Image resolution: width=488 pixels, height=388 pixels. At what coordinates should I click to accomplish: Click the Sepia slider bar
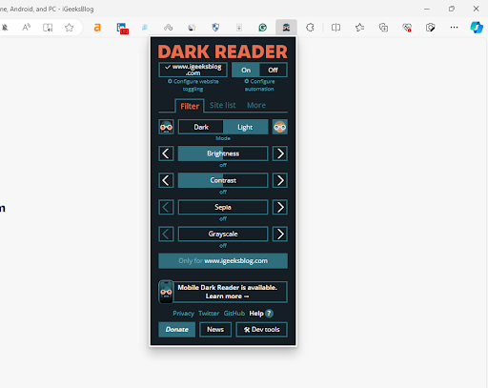tap(223, 207)
